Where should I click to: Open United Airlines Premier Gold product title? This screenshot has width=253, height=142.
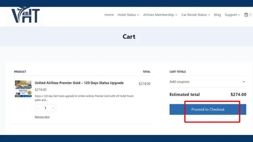(x=79, y=83)
